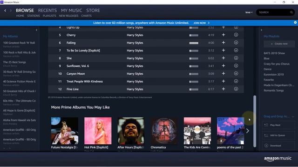Viewport: 298px width, 167px height.
Task: Go forward with the forward arrow
Action: coord(11,11)
